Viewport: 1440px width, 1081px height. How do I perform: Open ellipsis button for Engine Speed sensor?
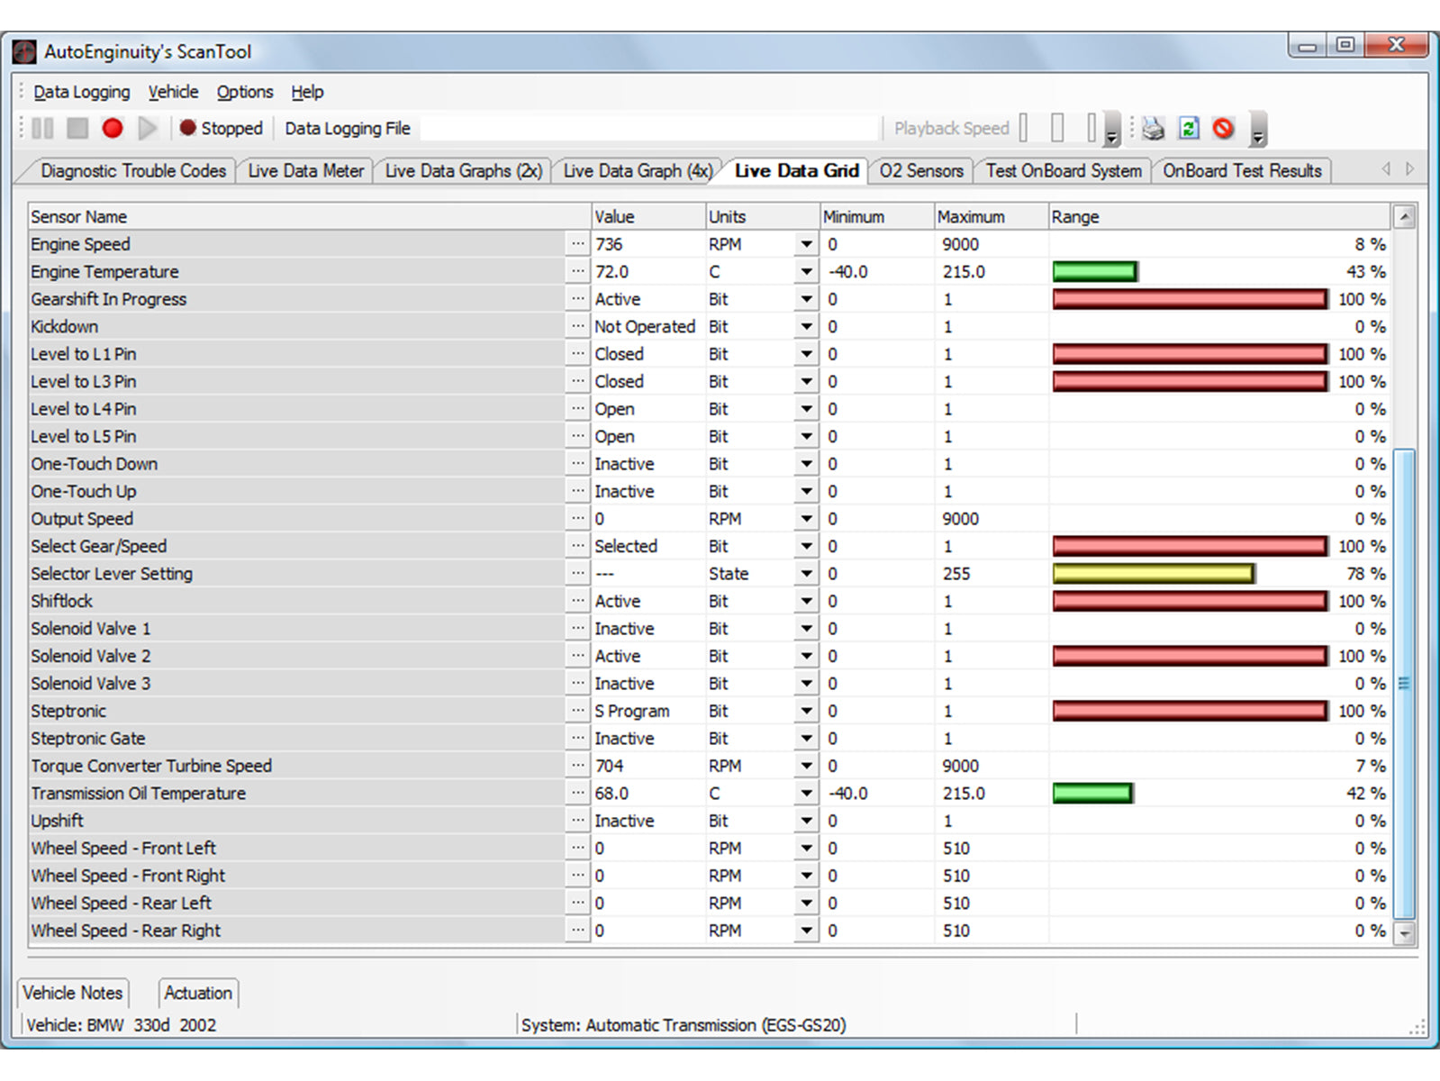pos(577,244)
